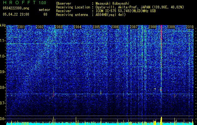Click the date stamp 05.04.22 23:00
197x125 pixels.
point(16,14)
